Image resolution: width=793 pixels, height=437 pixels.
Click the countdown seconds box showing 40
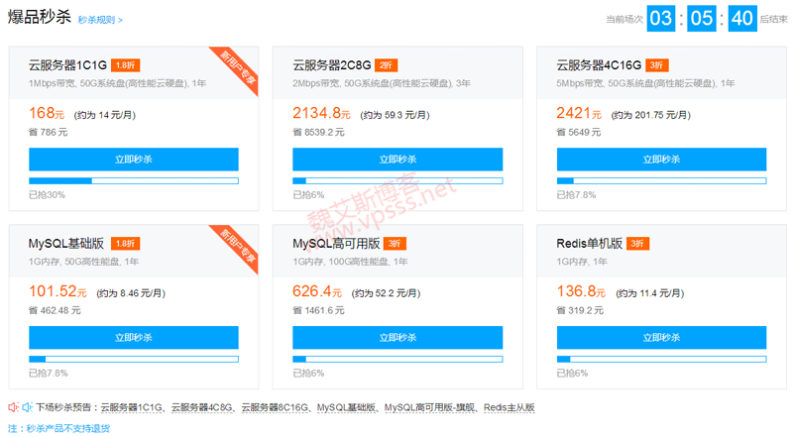[x=741, y=18]
